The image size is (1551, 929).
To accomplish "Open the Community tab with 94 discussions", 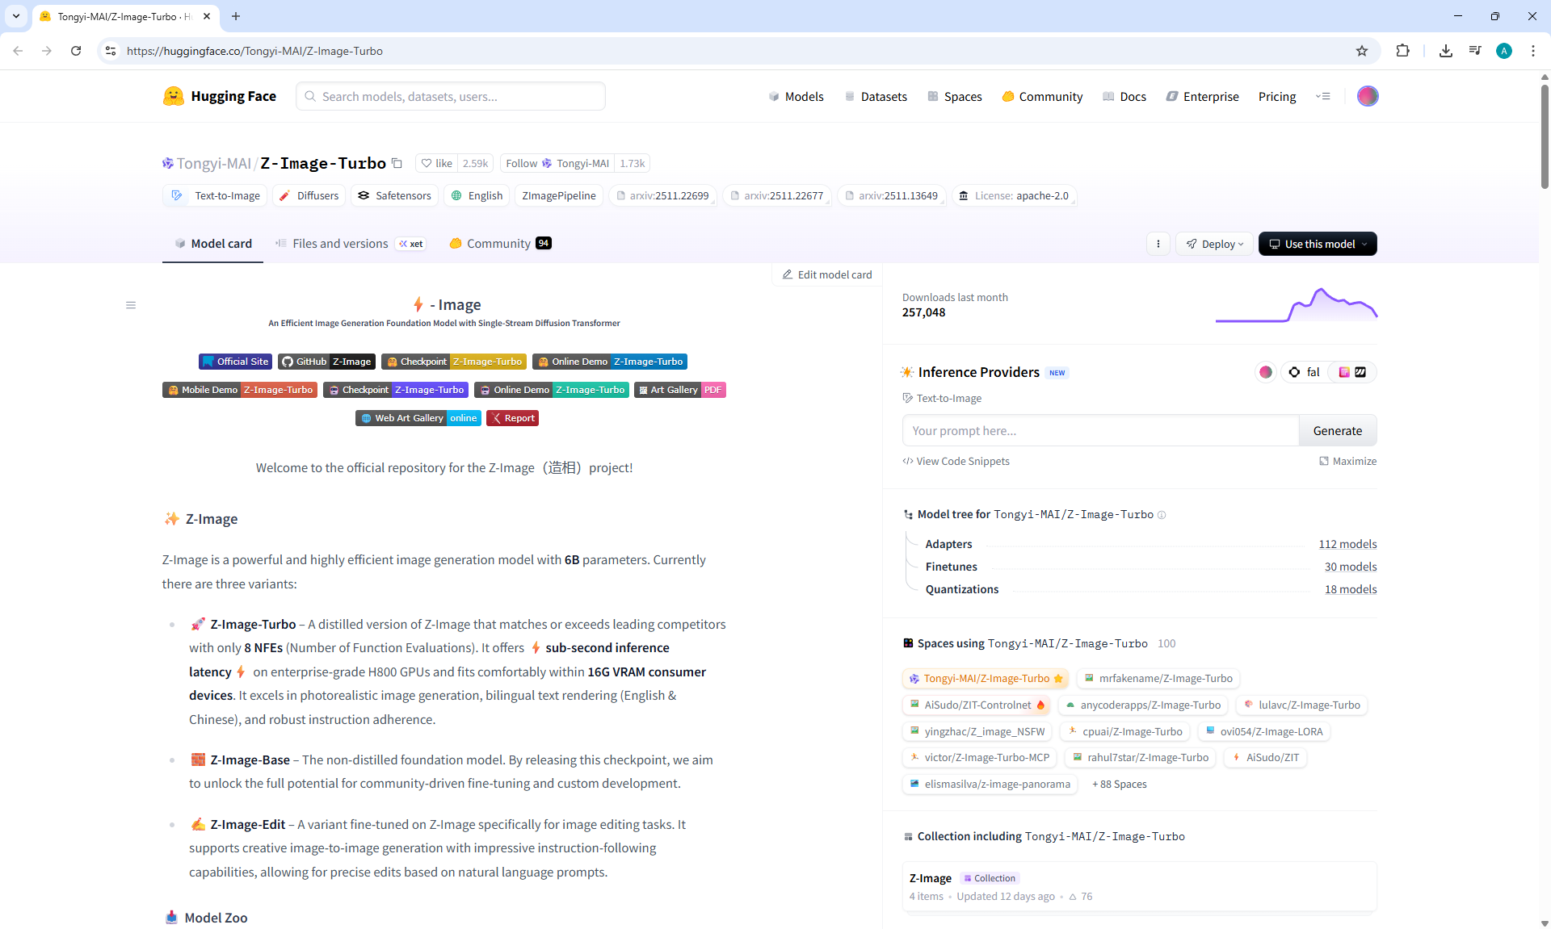I will coord(500,244).
